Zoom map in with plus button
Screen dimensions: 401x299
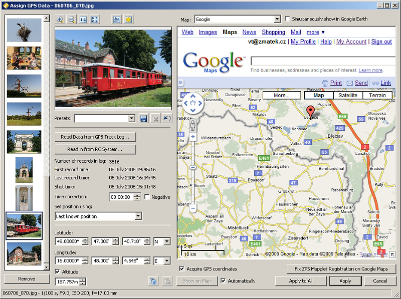pyautogui.click(x=193, y=137)
